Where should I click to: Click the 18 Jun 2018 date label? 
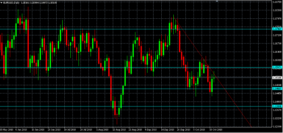38,129
